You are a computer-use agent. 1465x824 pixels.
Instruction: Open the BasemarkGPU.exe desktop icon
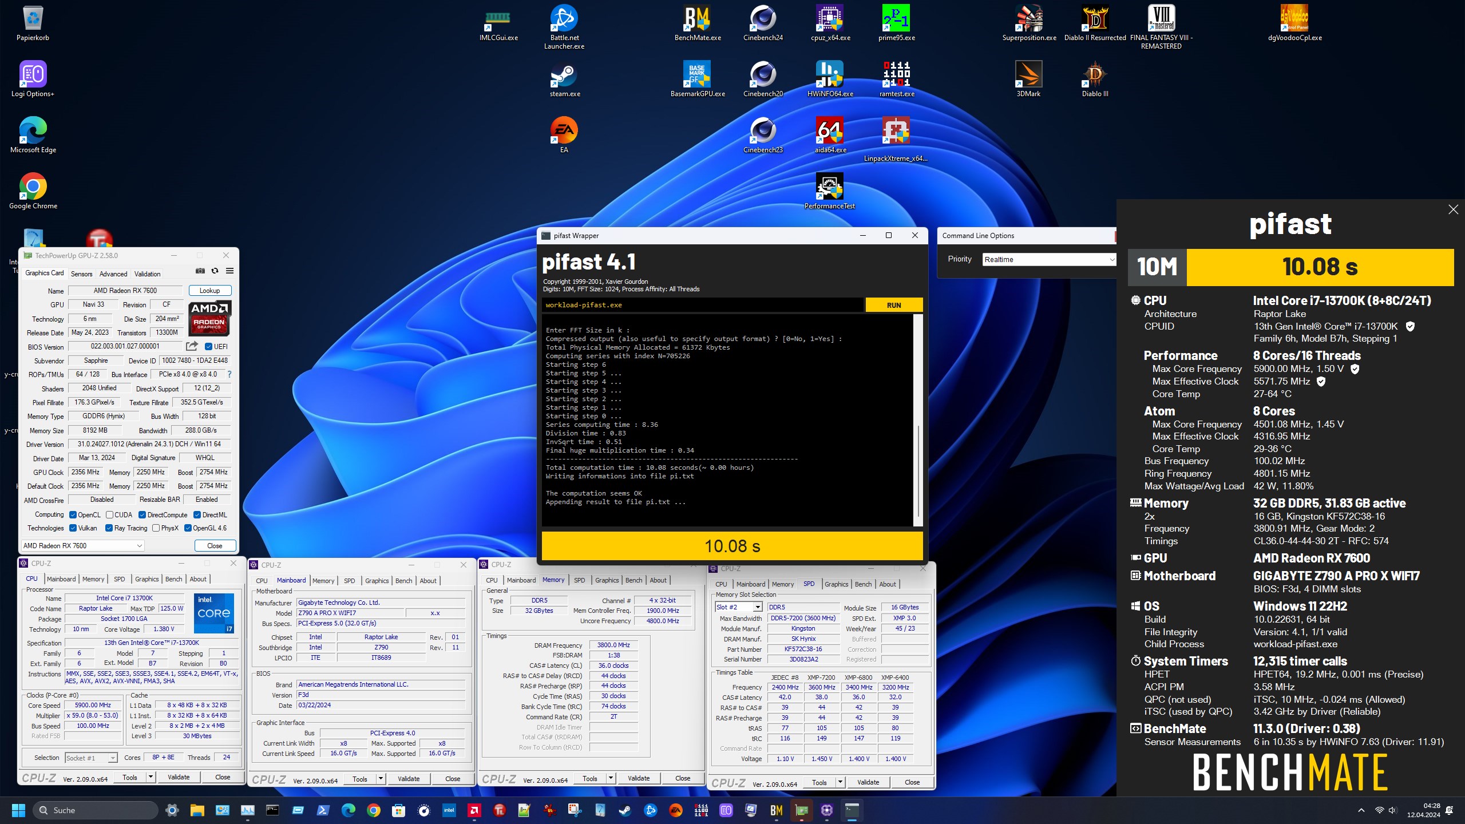point(697,79)
